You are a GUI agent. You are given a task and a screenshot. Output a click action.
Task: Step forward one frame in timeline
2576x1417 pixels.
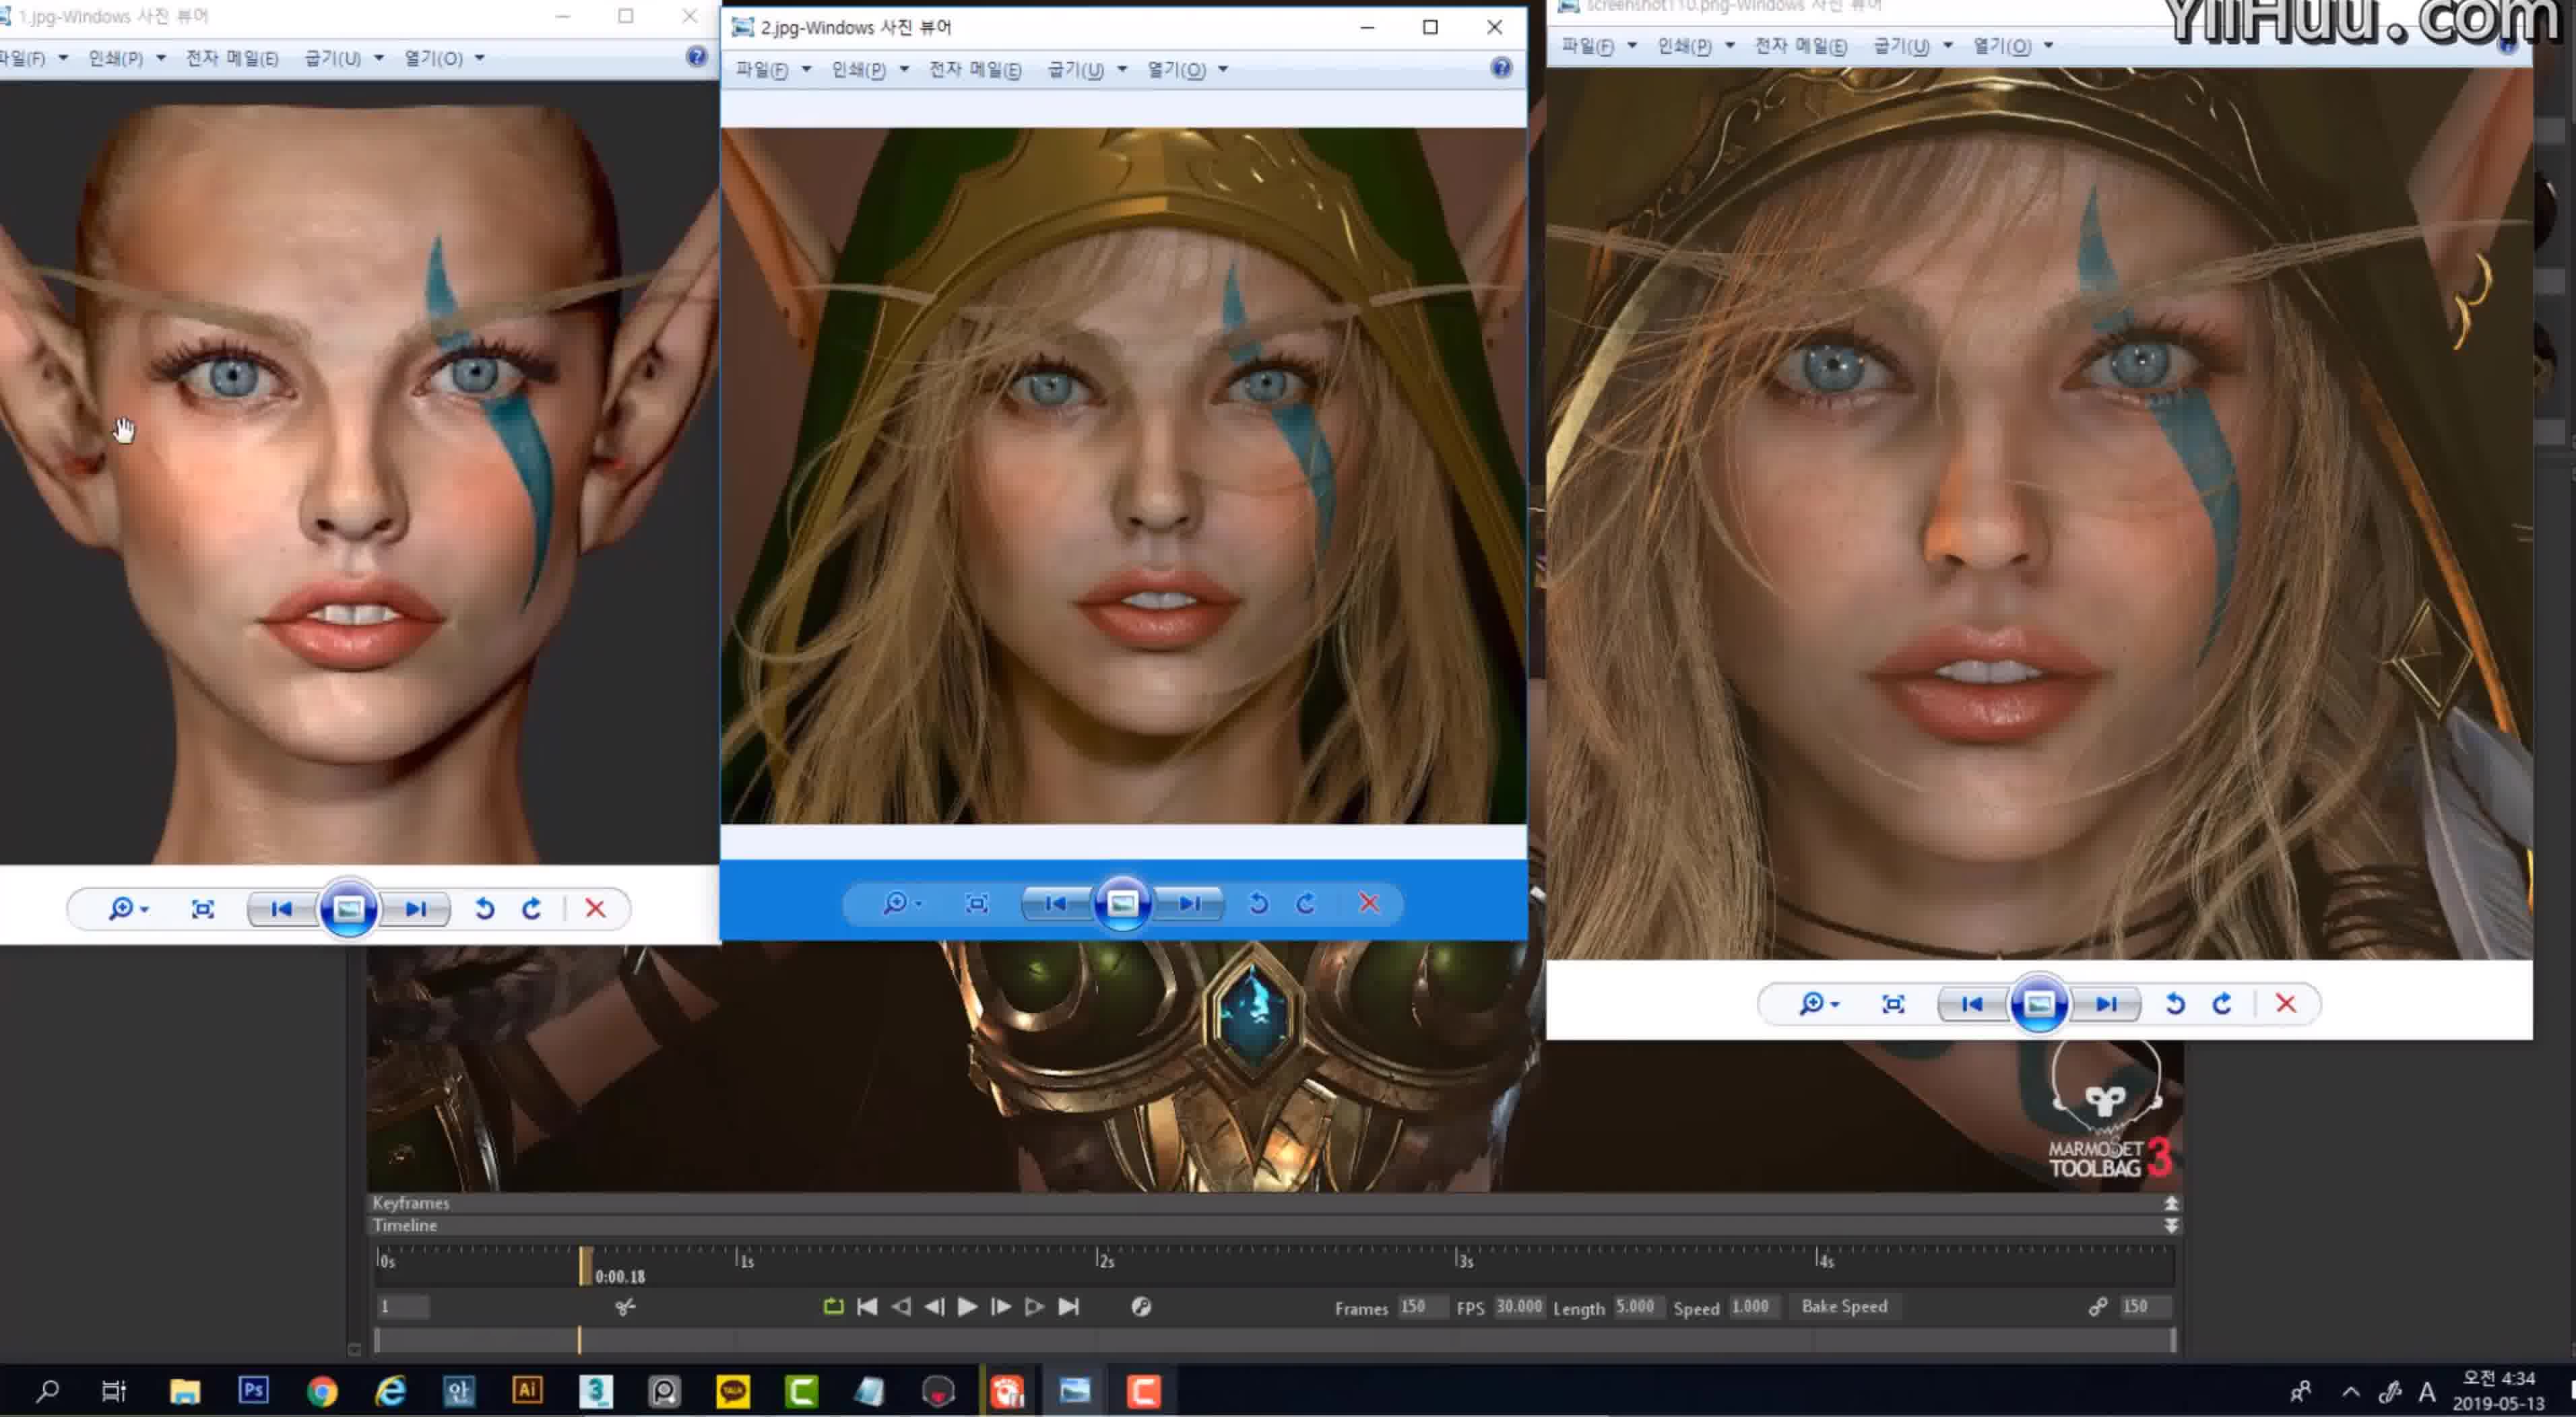pos(1000,1306)
